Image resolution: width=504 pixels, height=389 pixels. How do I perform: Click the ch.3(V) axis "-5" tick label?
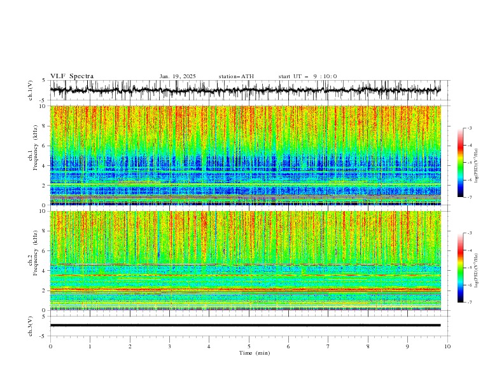click(x=43, y=336)
